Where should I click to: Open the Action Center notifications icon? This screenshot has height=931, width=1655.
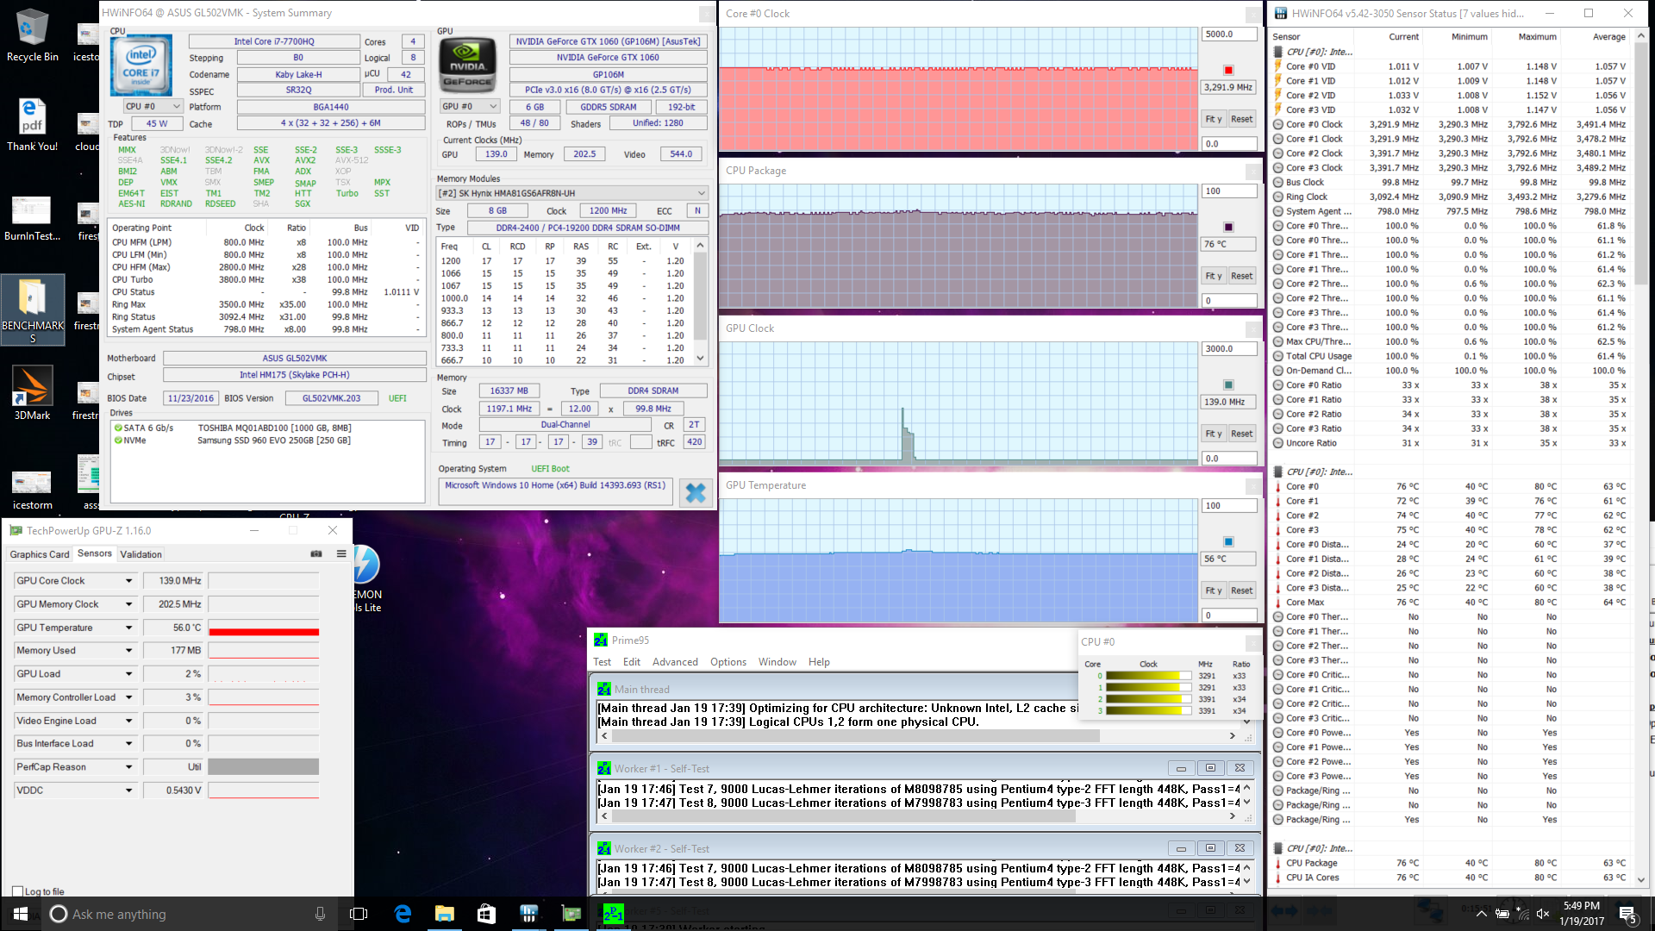pyautogui.click(x=1627, y=914)
